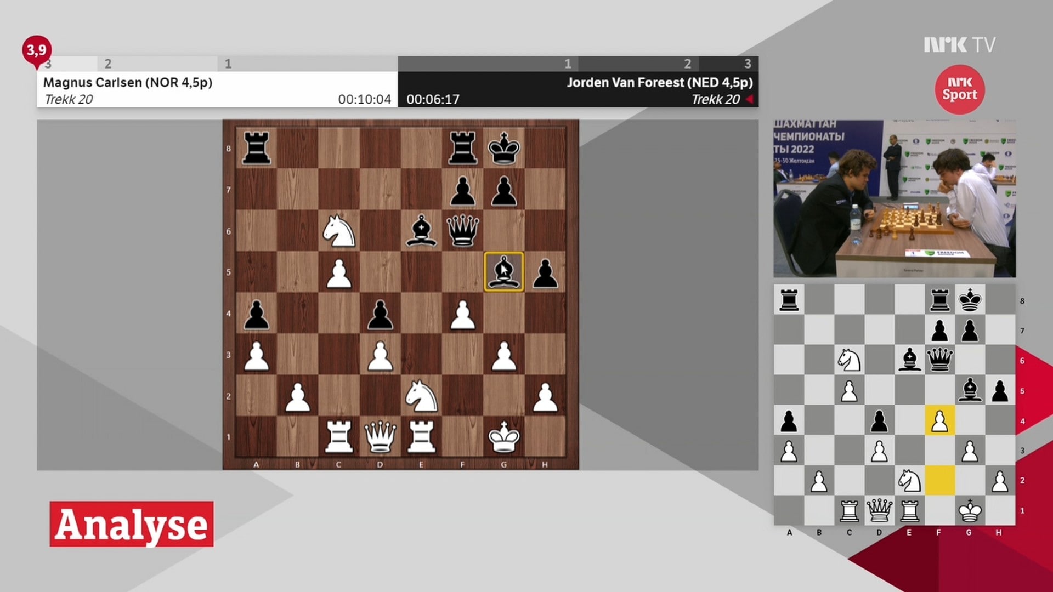Select the black bishop on e6
This screenshot has height=592, width=1053.
(421, 231)
